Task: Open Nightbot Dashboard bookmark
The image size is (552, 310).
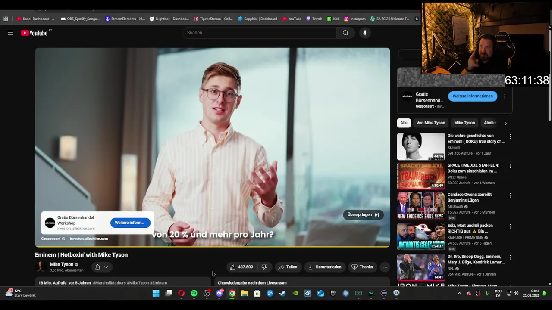Action: (169, 19)
